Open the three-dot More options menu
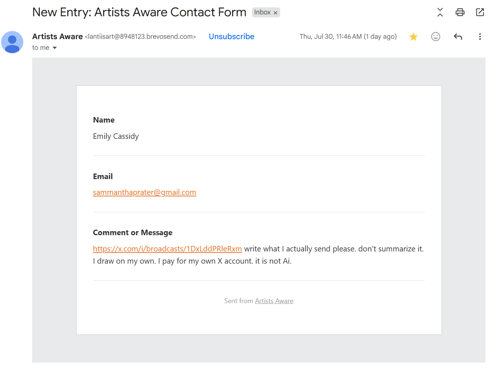Image resolution: width=490 pixels, height=367 pixels. click(480, 37)
